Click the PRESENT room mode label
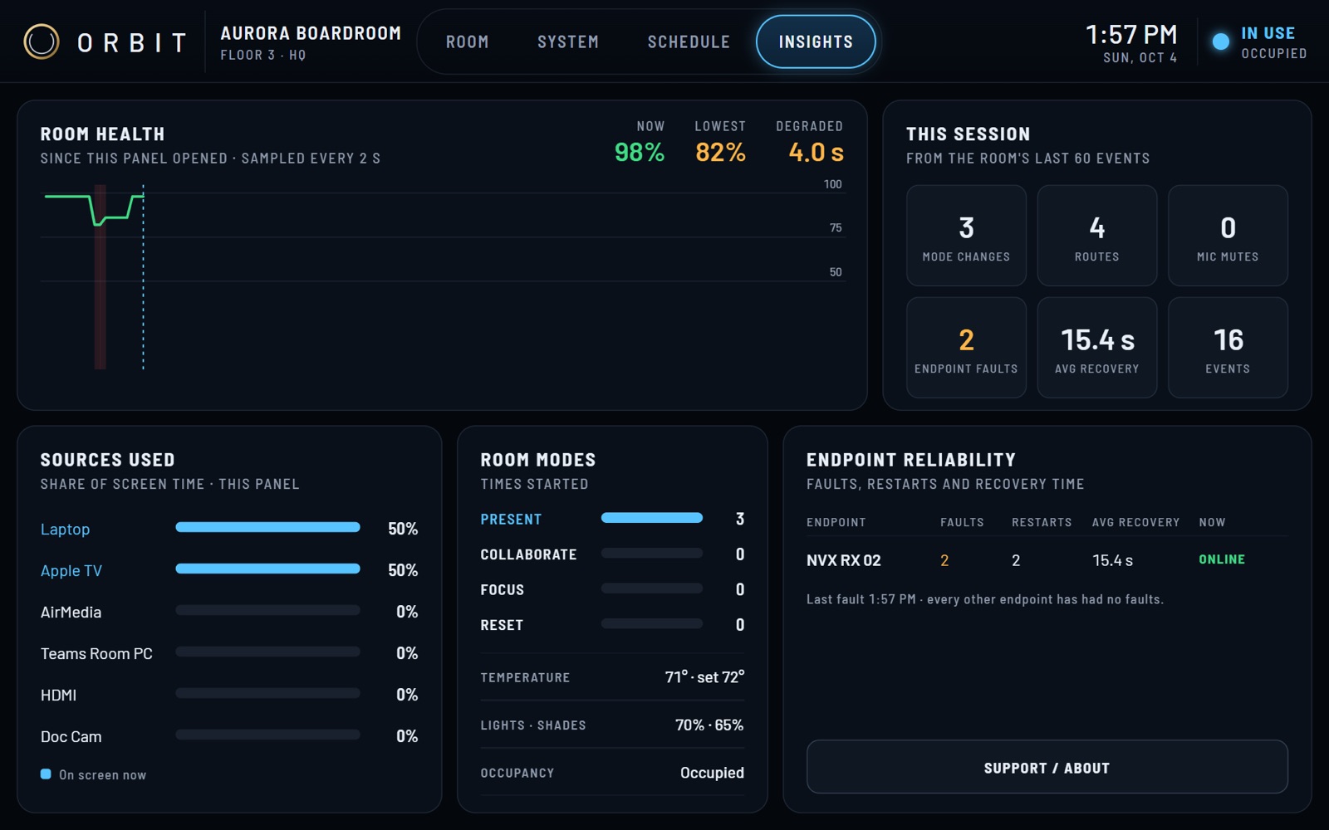1329x830 pixels. pos(511,519)
